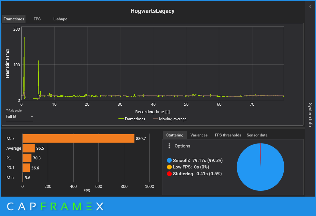316x216 pixels.
Task: Click the P1 FPS bar
Action: tap(27, 158)
